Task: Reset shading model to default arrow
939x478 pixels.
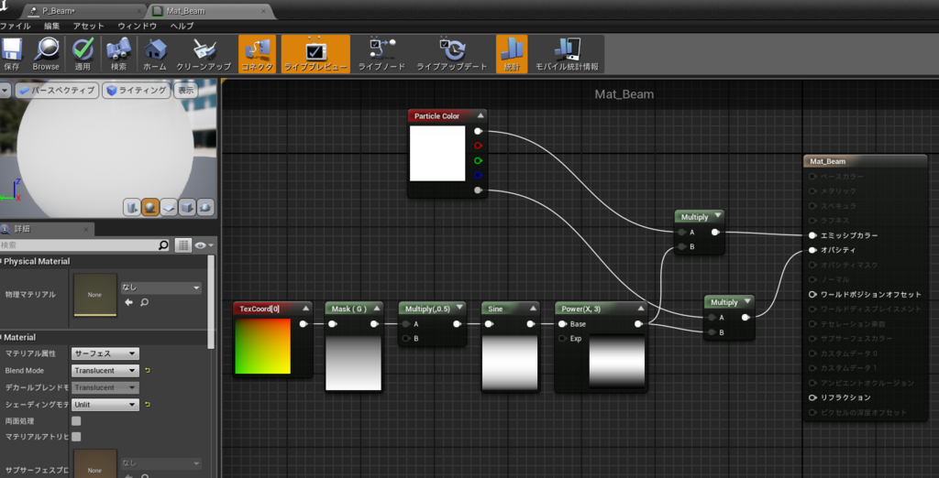Action: [x=148, y=405]
